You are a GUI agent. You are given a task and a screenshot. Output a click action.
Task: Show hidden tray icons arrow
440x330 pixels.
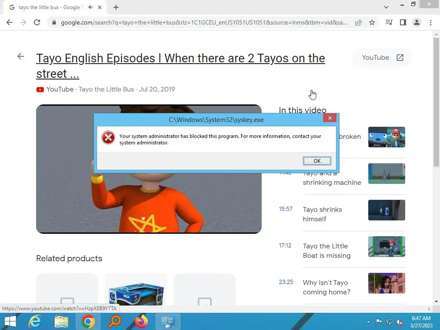tap(368, 322)
